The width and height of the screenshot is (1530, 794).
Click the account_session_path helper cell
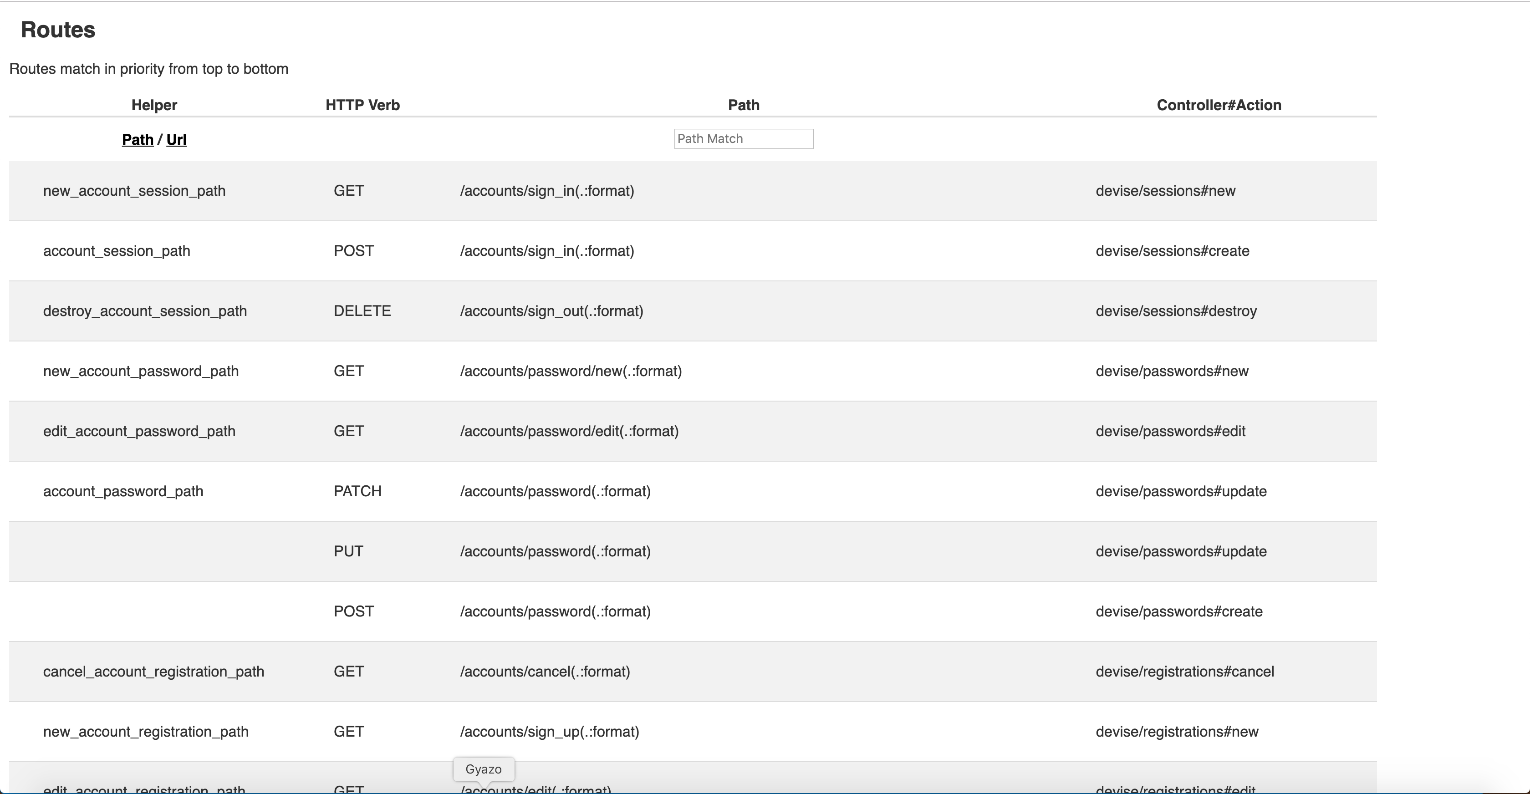[117, 250]
